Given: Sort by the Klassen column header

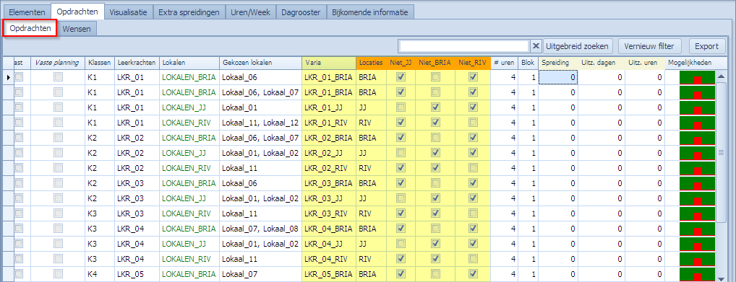Looking at the screenshot, I should click(x=99, y=63).
